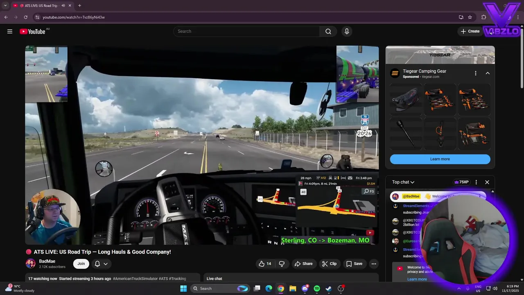Open Tiegear Camping Gear ad title
The image size is (524, 295).
click(x=425, y=71)
